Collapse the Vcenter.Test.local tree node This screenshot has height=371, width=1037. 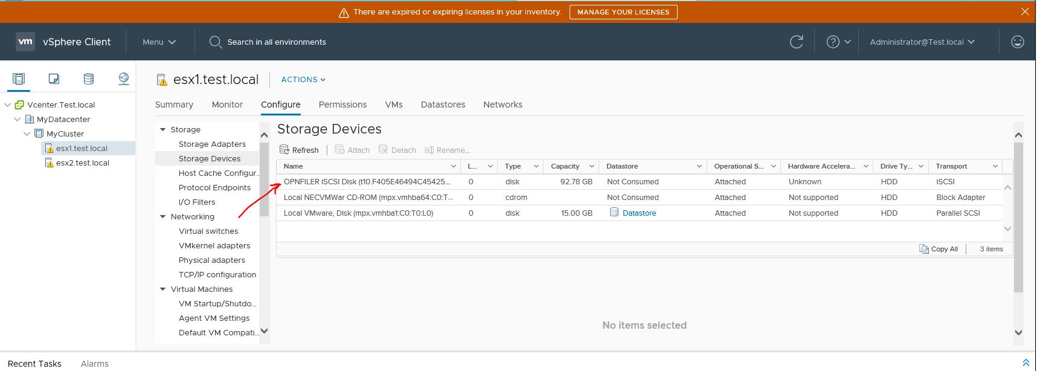[8, 105]
